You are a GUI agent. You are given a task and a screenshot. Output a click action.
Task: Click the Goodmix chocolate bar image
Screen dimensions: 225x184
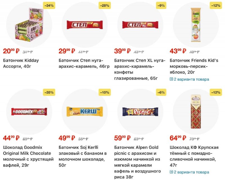point(29,112)
